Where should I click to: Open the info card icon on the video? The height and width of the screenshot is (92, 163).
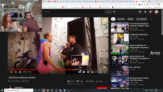click(x=105, y=20)
